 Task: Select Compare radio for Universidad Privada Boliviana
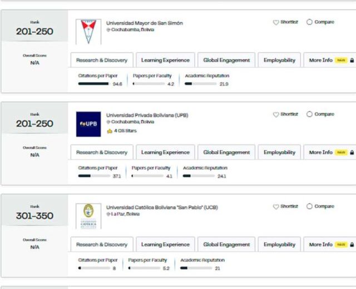(309, 114)
